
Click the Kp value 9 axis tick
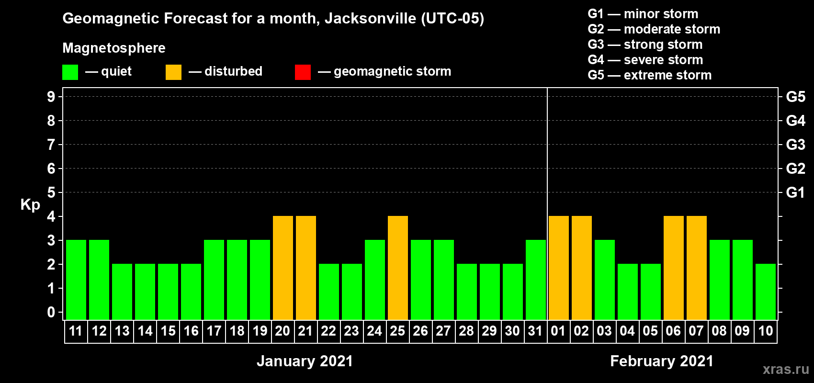pos(51,97)
